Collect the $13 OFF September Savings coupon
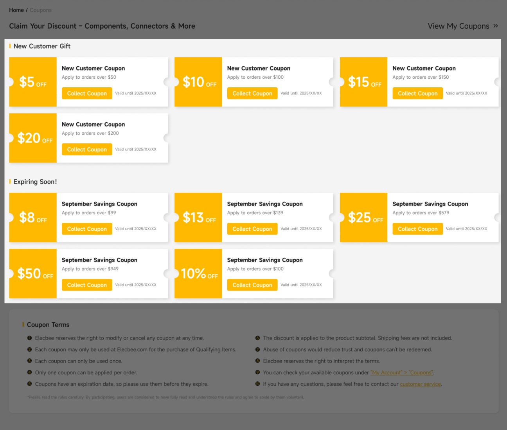 coord(252,229)
